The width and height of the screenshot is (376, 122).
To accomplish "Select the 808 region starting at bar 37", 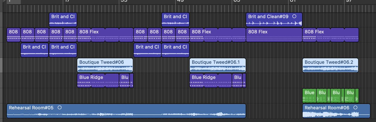I will point(140,35).
